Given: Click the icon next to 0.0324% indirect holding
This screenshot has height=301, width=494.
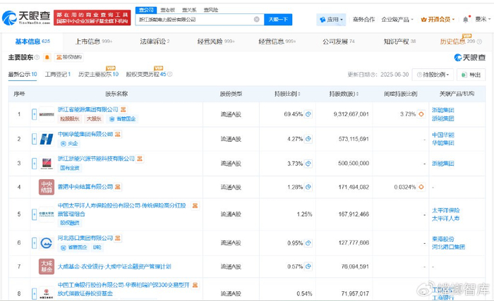Looking at the screenshot, I should (x=421, y=187).
